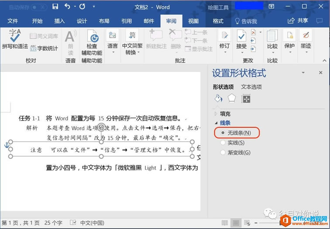330x229 pixels.
Task: Select the 形状选项 tab
Action: pyautogui.click(x=223, y=87)
